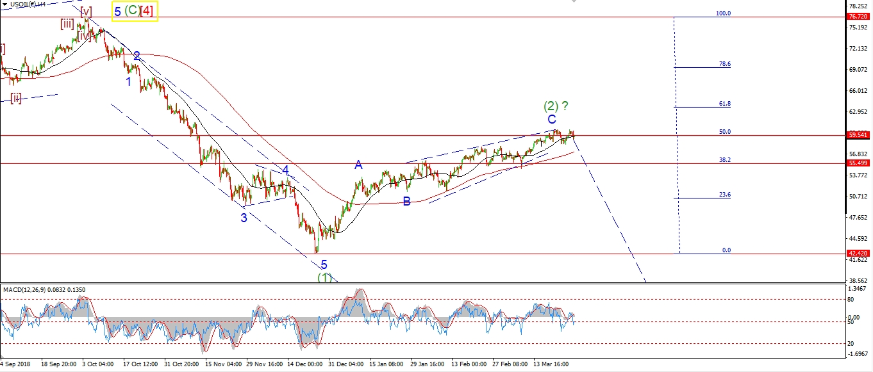Click the 31 Dec 04:00 time axis label
The image size is (873, 372).
[347, 364]
